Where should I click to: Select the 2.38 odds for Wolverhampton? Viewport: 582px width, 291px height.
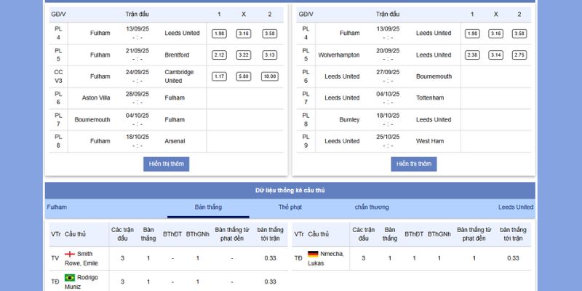pyautogui.click(x=472, y=55)
